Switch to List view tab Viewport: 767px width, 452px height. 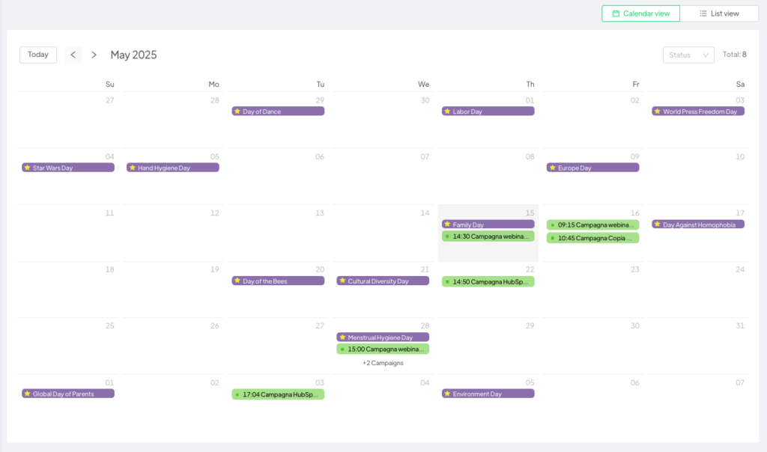pyautogui.click(x=719, y=13)
